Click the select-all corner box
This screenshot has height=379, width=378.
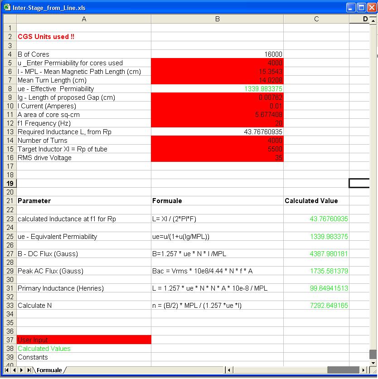pos(10,19)
